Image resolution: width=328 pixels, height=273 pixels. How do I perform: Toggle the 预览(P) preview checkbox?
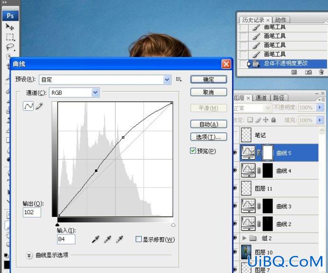coord(193,151)
